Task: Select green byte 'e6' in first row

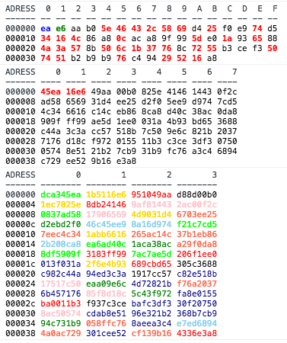Action: tap(61, 28)
